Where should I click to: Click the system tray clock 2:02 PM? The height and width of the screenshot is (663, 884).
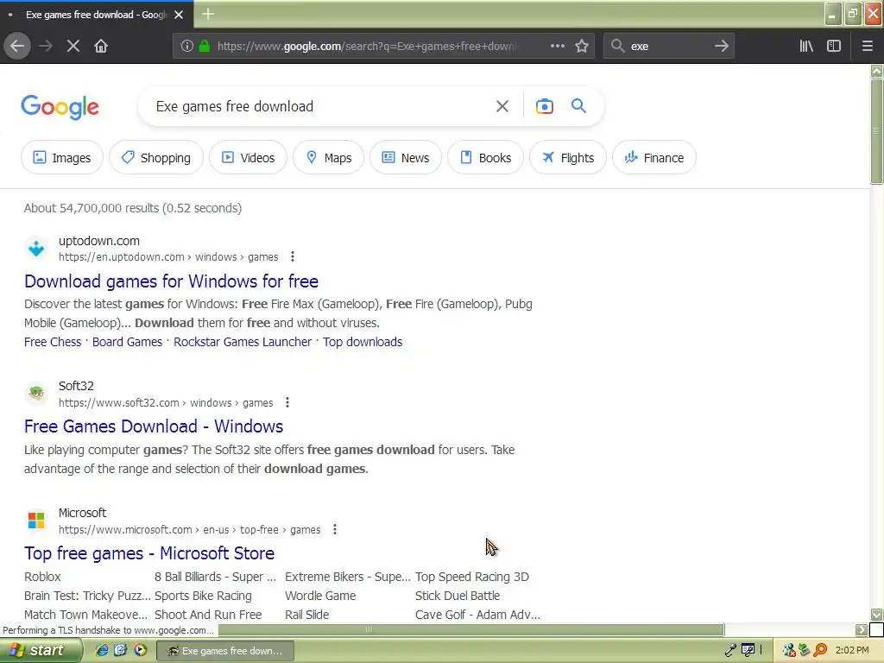pyautogui.click(x=852, y=650)
